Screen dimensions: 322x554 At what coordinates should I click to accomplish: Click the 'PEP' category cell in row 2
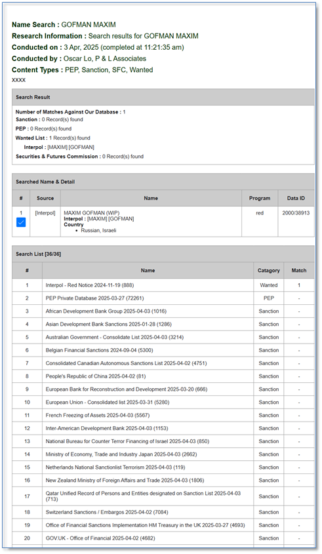click(269, 298)
